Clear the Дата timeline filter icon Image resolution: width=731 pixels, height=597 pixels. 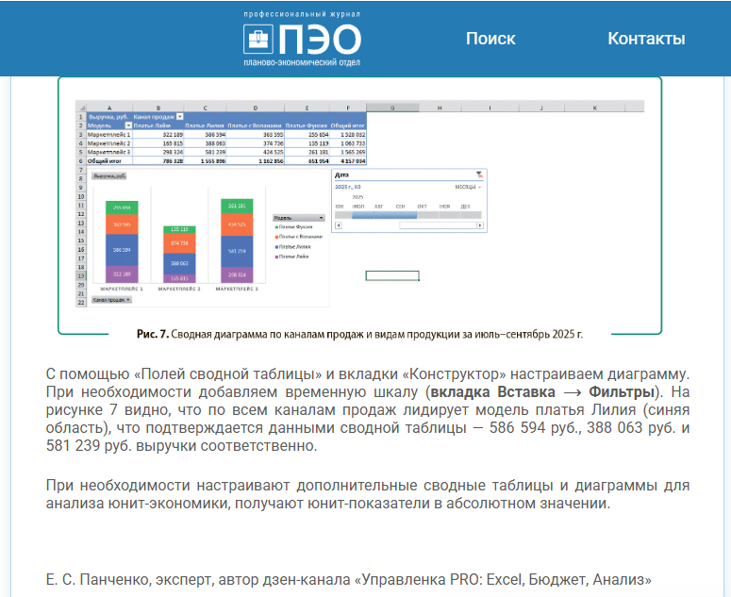click(x=479, y=174)
